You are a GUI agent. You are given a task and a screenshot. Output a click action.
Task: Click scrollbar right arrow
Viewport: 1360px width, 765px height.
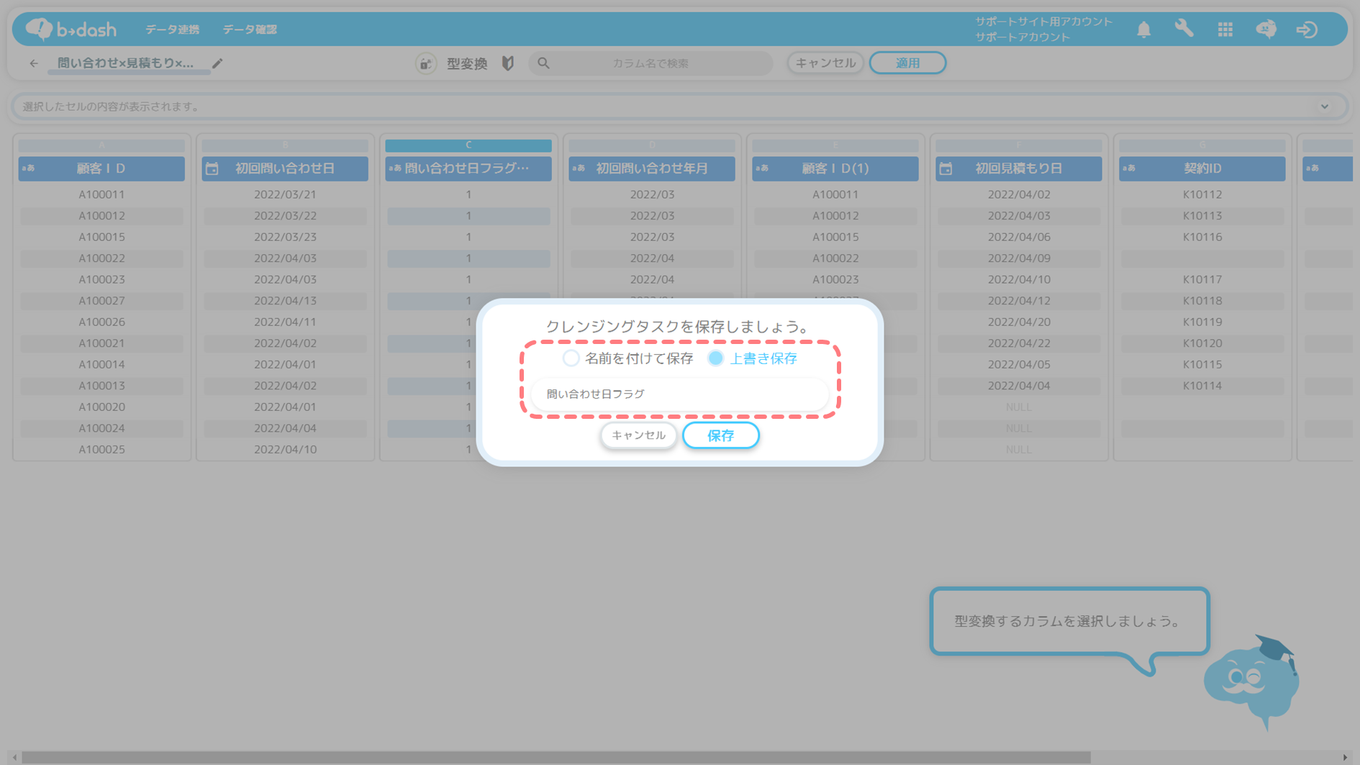tap(1345, 758)
